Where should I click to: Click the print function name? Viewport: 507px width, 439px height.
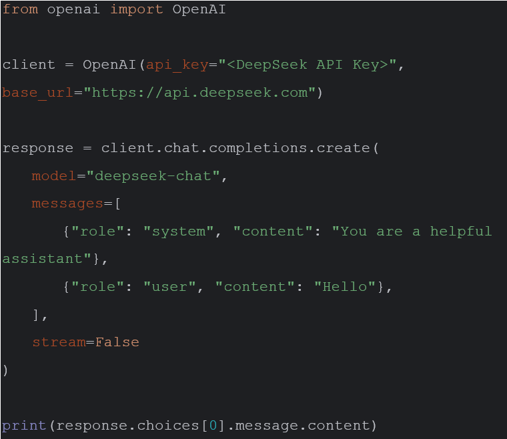click(24, 426)
